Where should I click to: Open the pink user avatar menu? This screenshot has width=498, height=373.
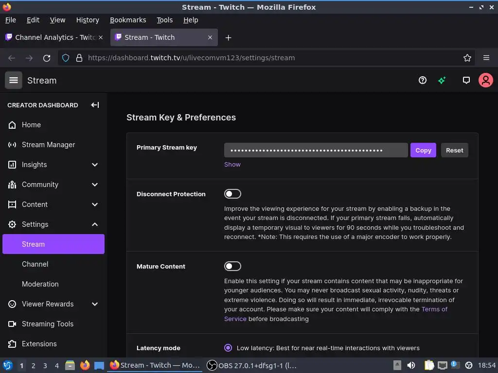coord(486,80)
